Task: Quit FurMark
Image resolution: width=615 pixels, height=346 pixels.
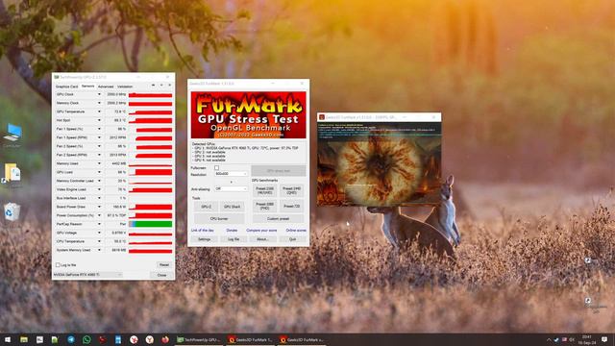Action: click(x=292, y=239)
